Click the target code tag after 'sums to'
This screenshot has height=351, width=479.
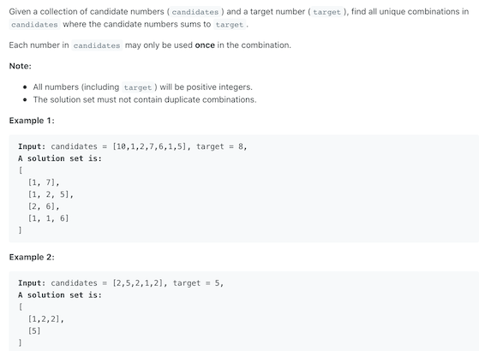pyautogui.click(x=230, y=25)
